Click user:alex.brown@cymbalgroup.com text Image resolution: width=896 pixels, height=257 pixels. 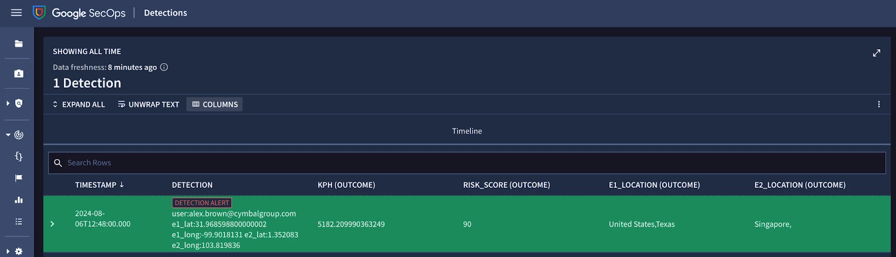(234, 213)
